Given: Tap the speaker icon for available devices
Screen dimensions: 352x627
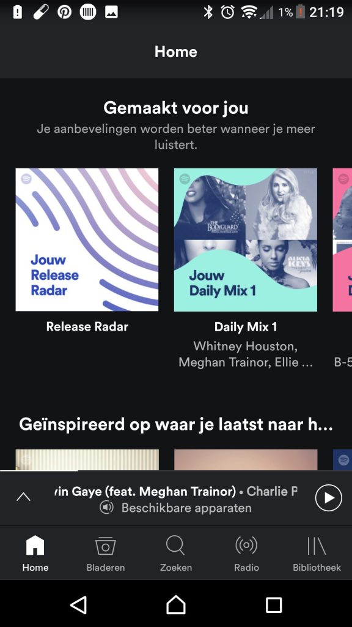Looking at the screenshot, I should [106, 508].
